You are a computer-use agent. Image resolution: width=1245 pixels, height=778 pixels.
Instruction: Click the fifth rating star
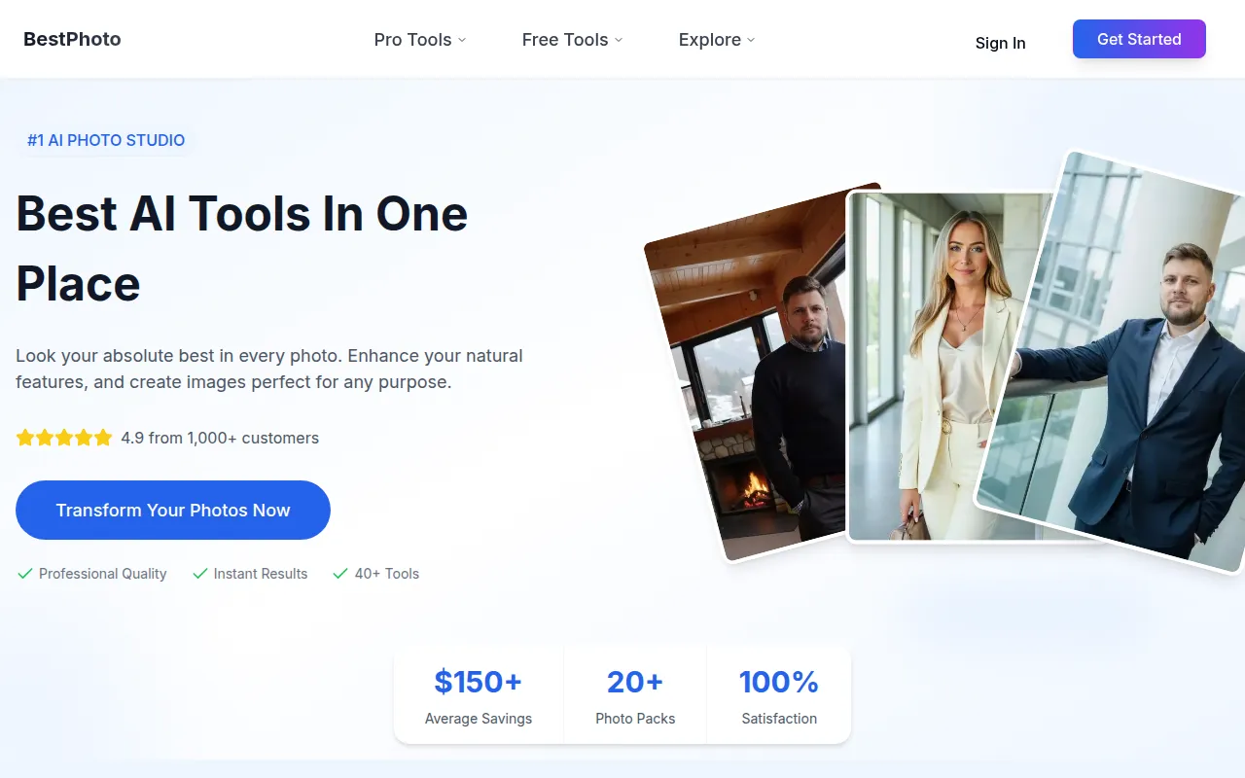[101, 438]
